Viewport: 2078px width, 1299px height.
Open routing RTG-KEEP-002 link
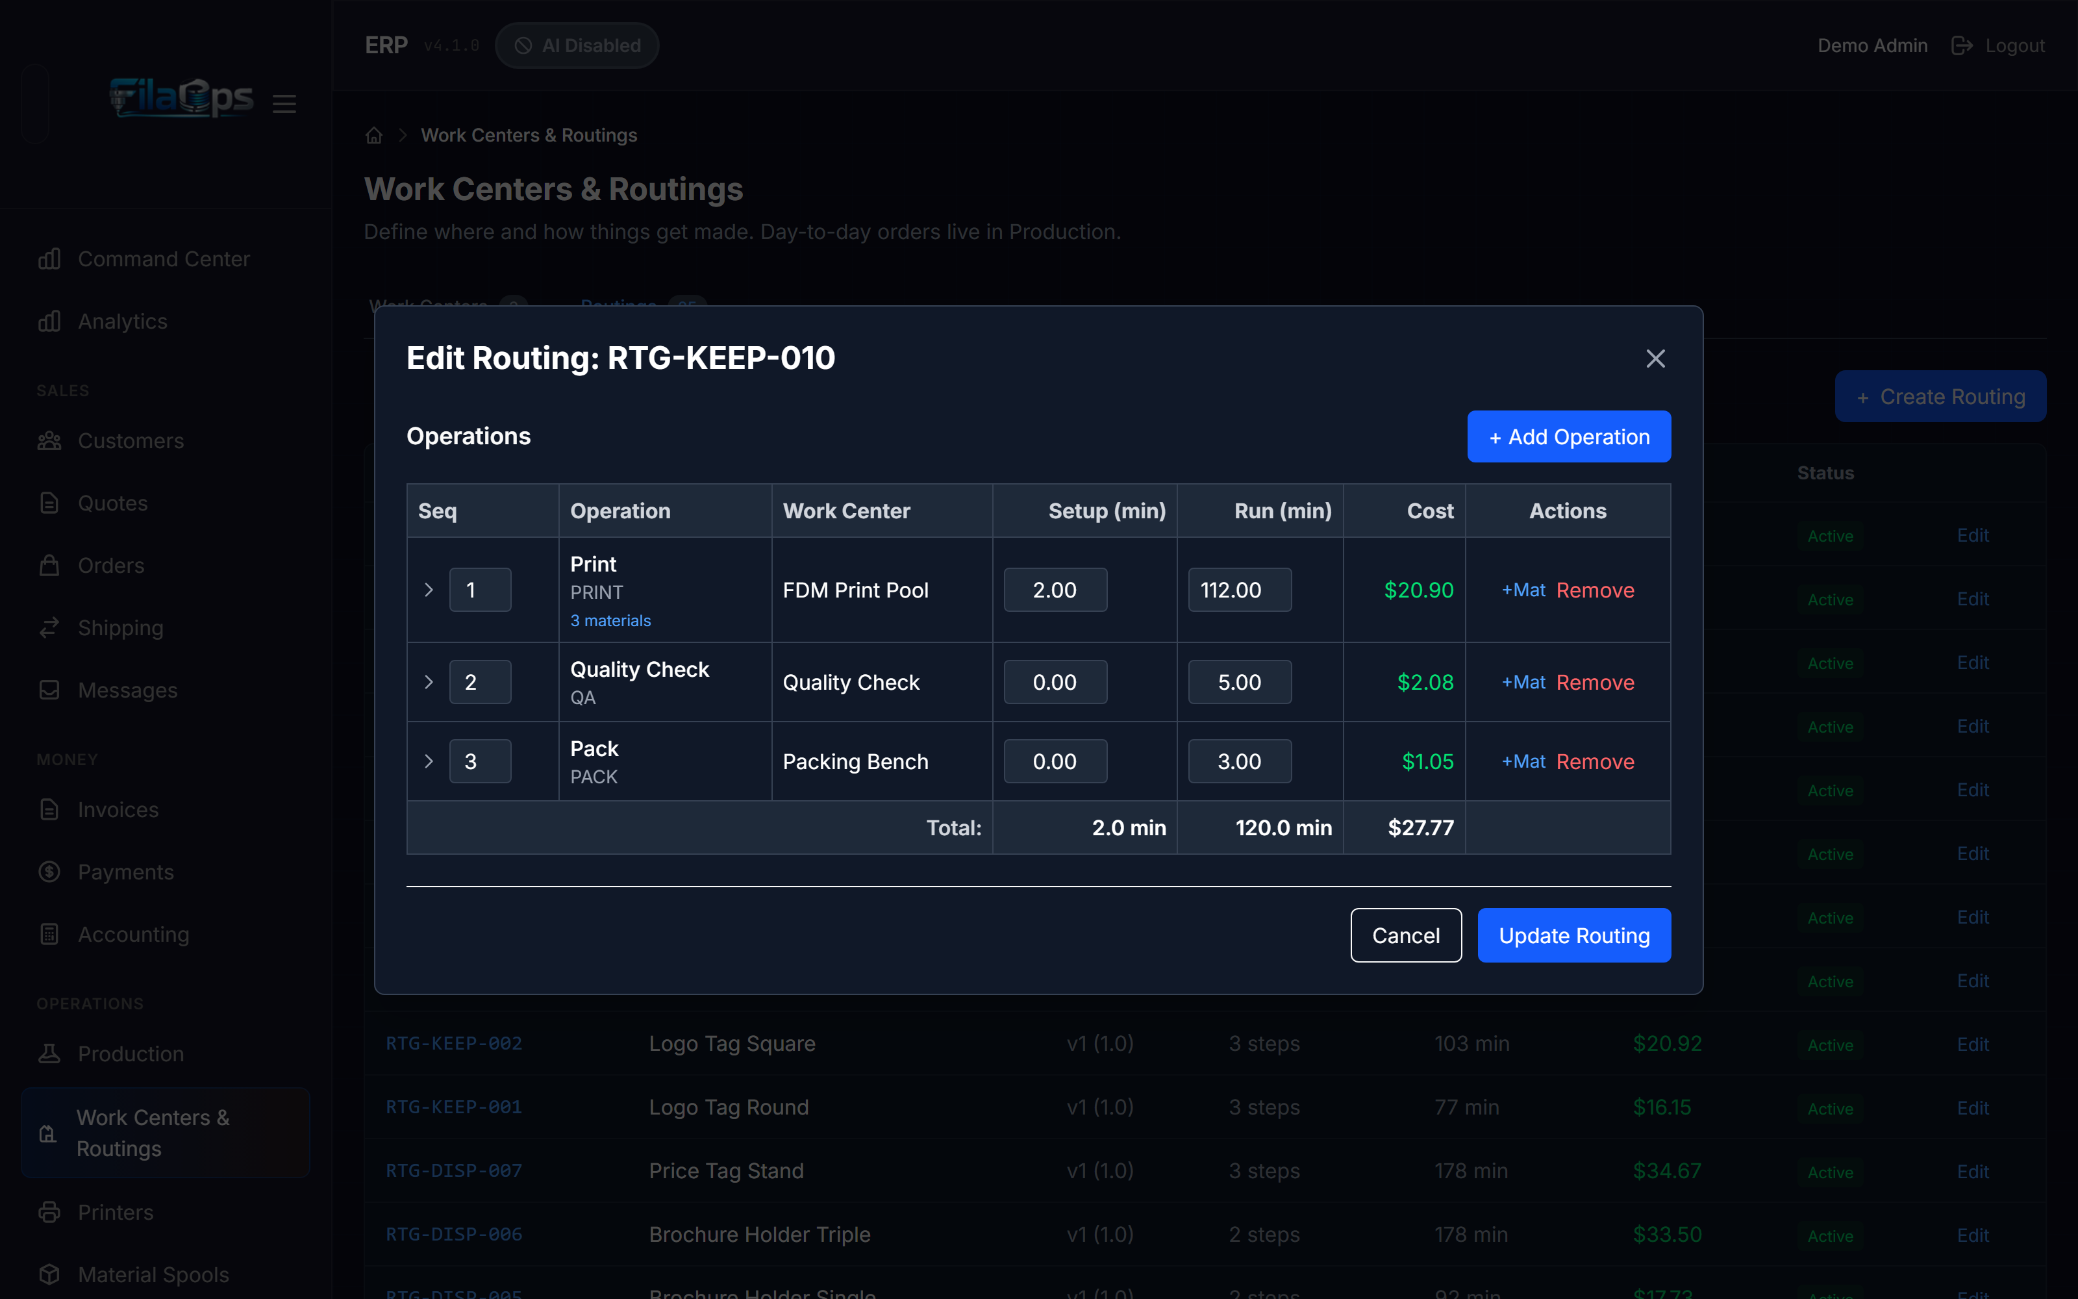[x=453, y=1043]
